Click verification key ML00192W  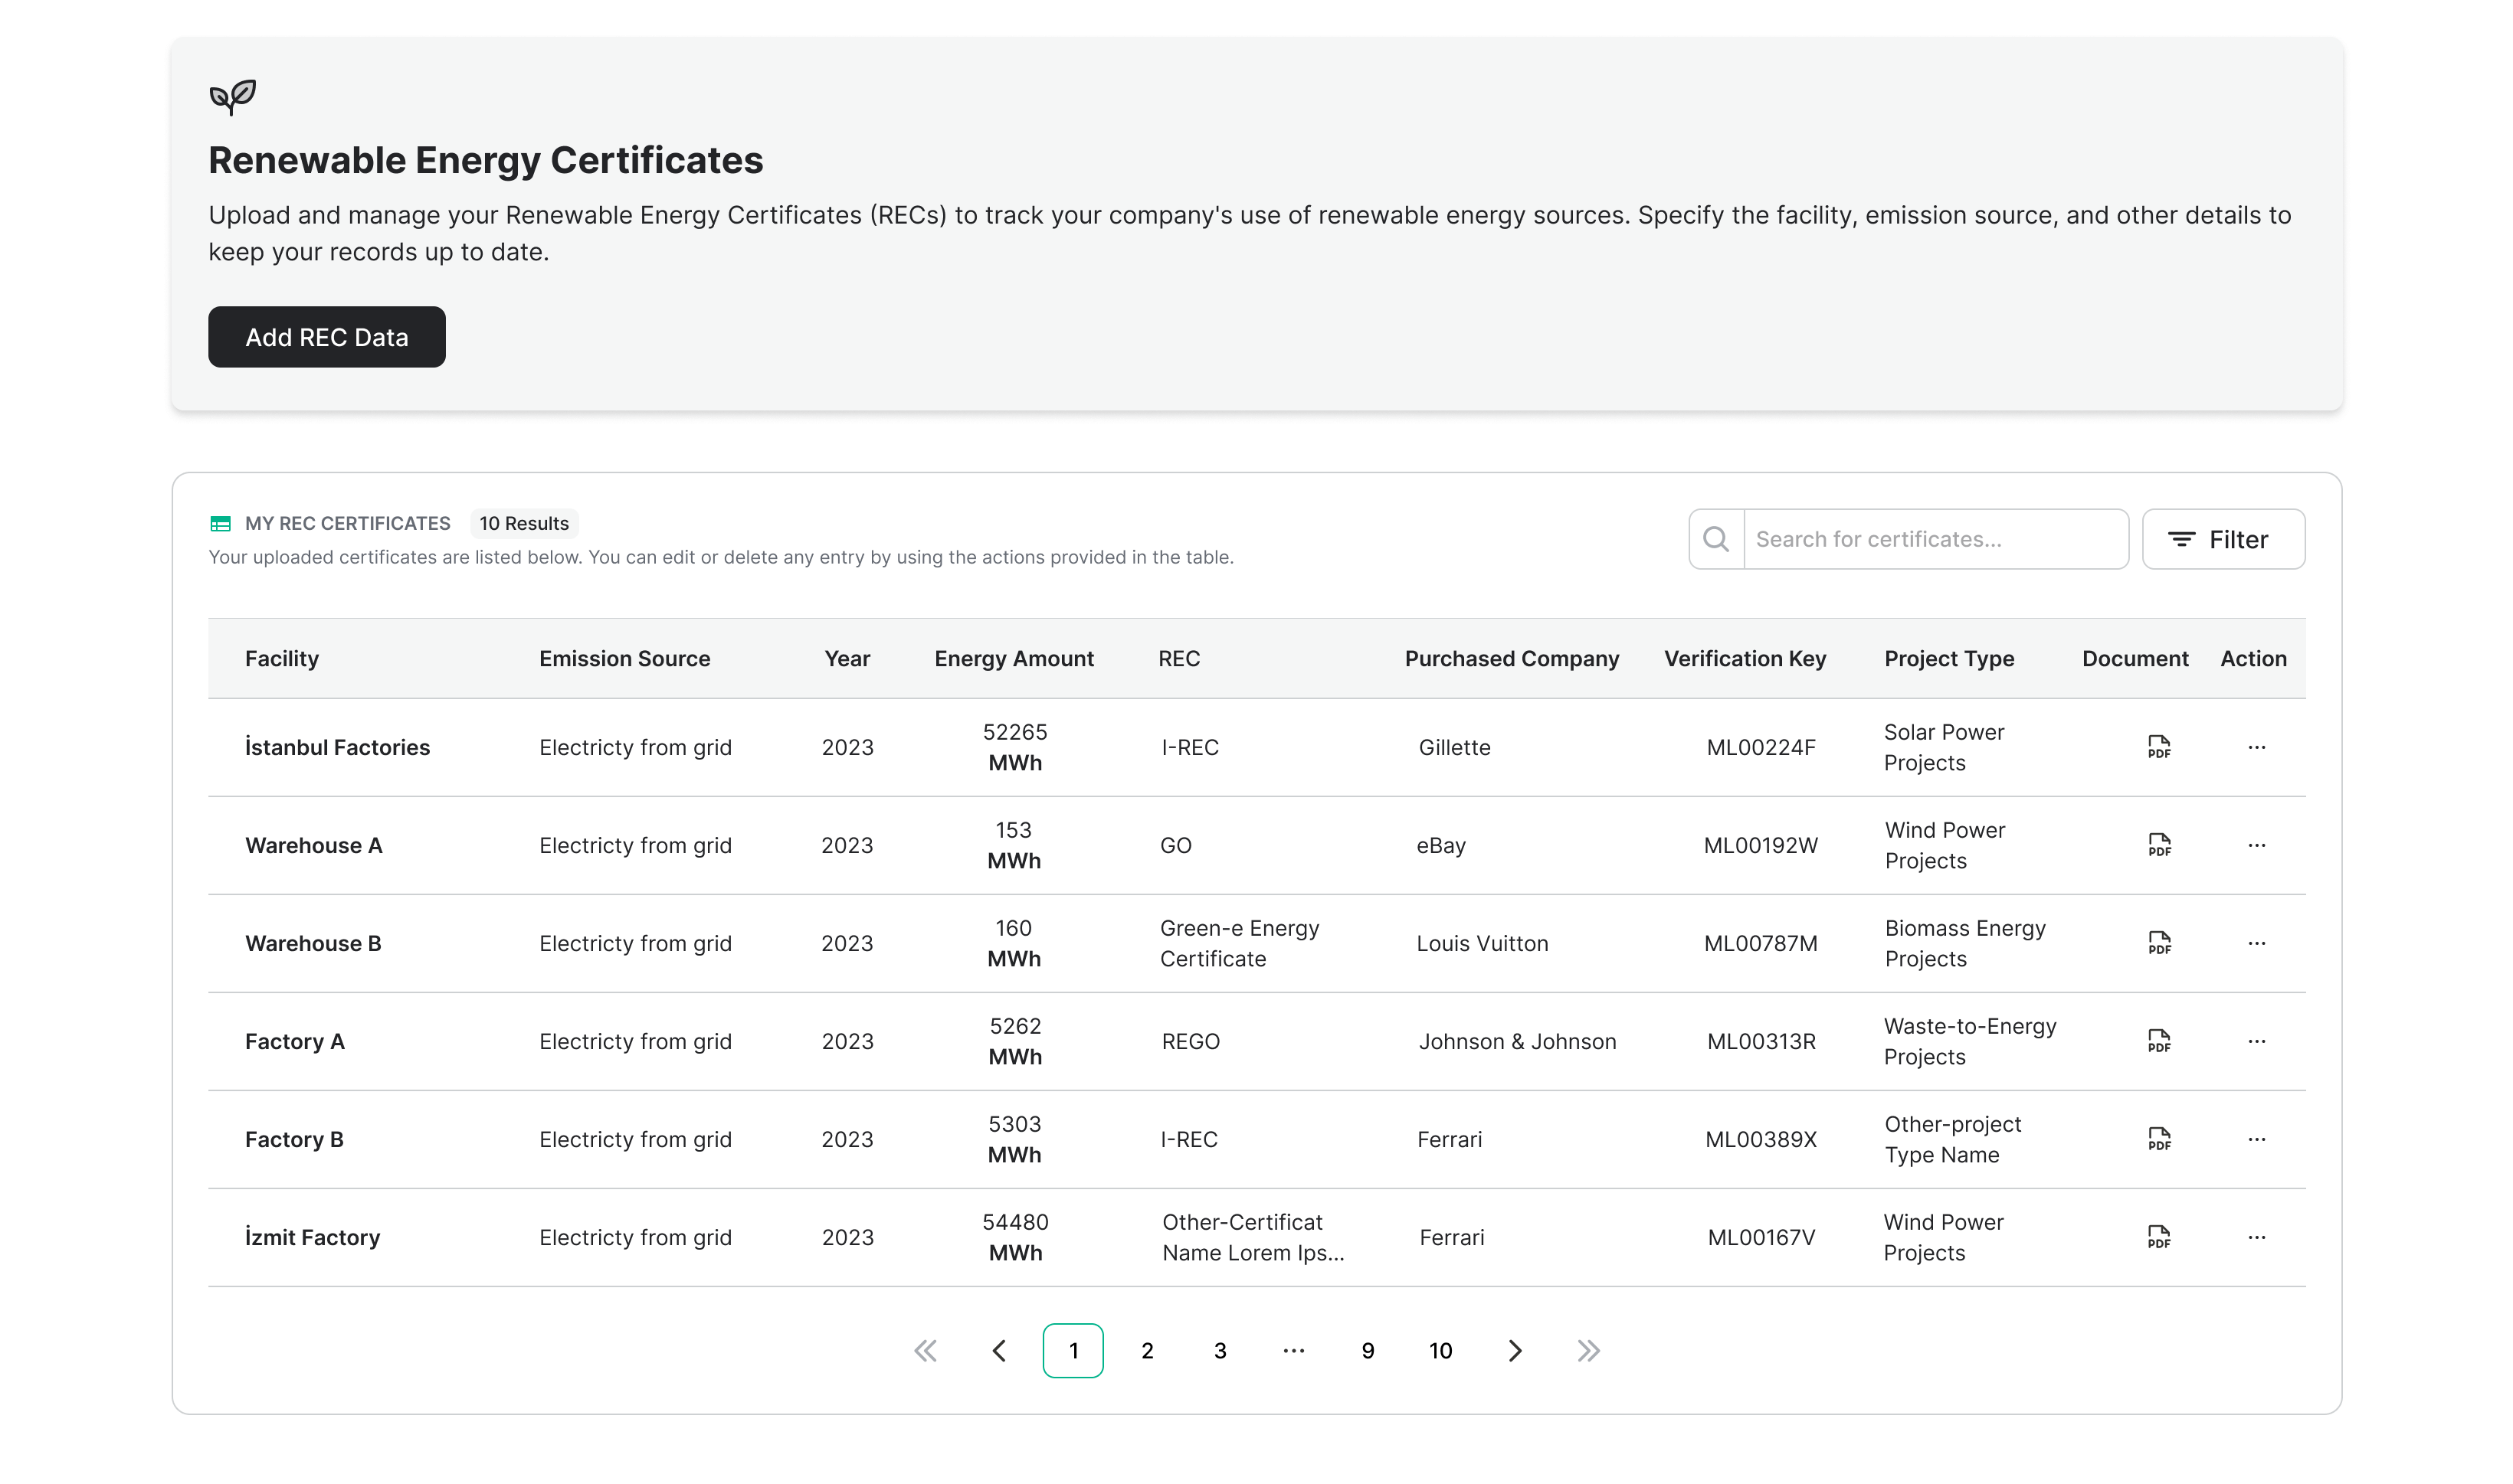coord(1761,845)
